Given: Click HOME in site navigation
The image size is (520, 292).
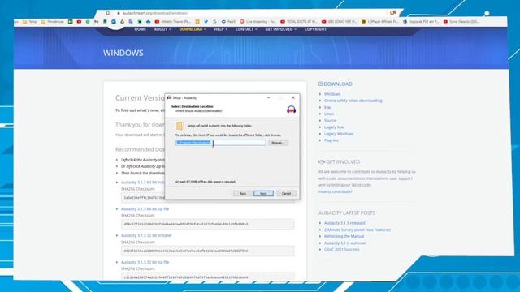Looking at the screenshot, I should (140, 29).
